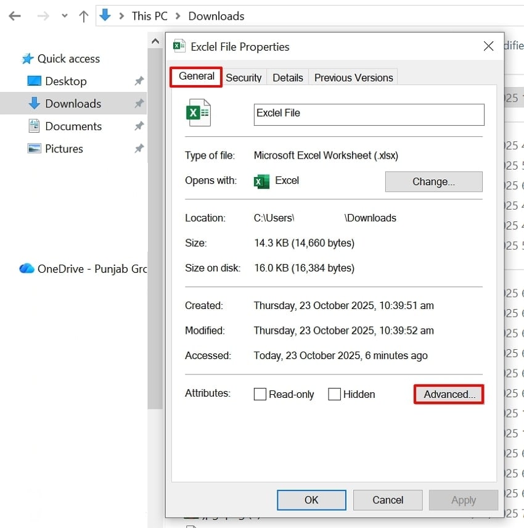Click the Pictures icon in sidebar
524x528 pixels.
34,148
